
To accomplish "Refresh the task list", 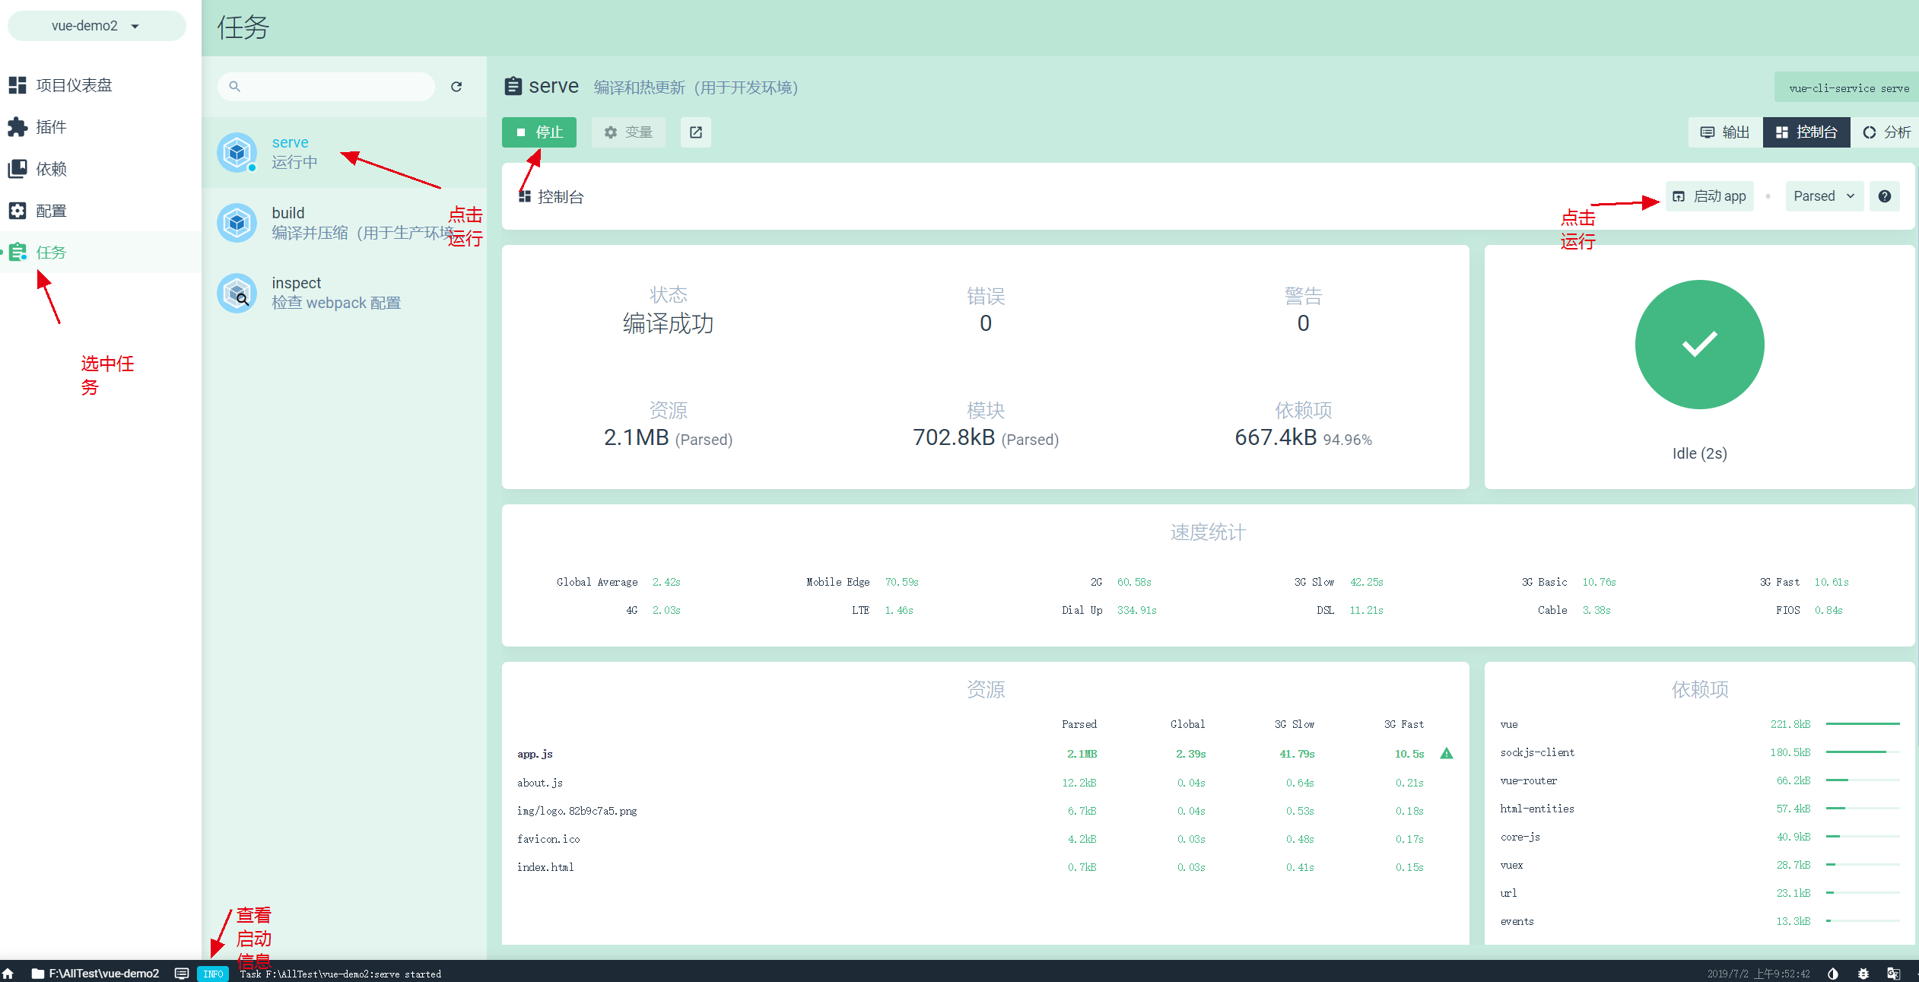I will 456,87.
